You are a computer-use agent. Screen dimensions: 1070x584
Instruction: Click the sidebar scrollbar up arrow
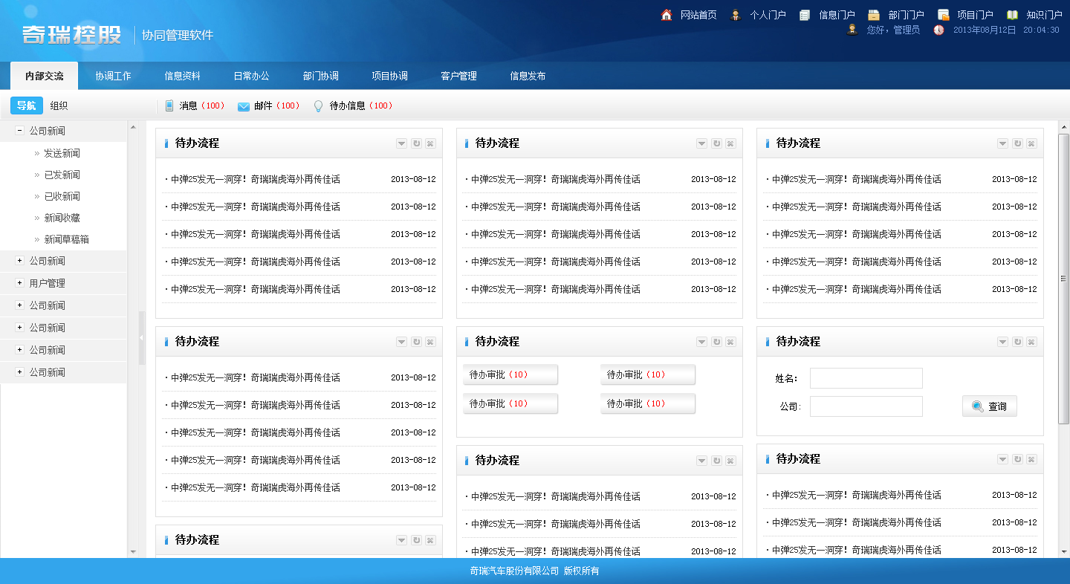[x=134, y=127]
